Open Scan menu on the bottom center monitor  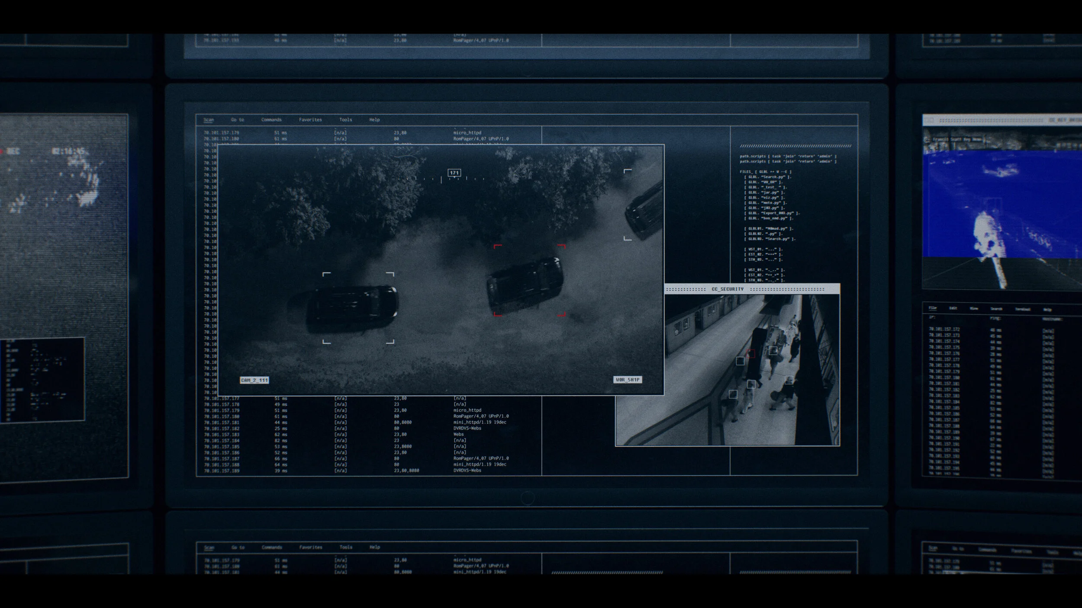209,547
